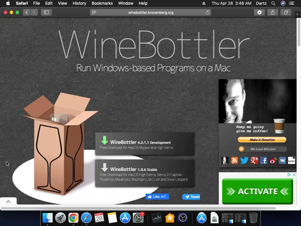Open the NEWS icon
Viewport: 301px width, 226px height.
click(291, 160)
